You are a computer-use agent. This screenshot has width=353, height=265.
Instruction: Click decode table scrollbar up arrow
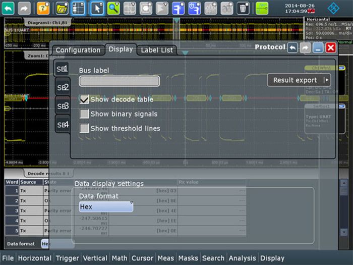click(344, 183)
